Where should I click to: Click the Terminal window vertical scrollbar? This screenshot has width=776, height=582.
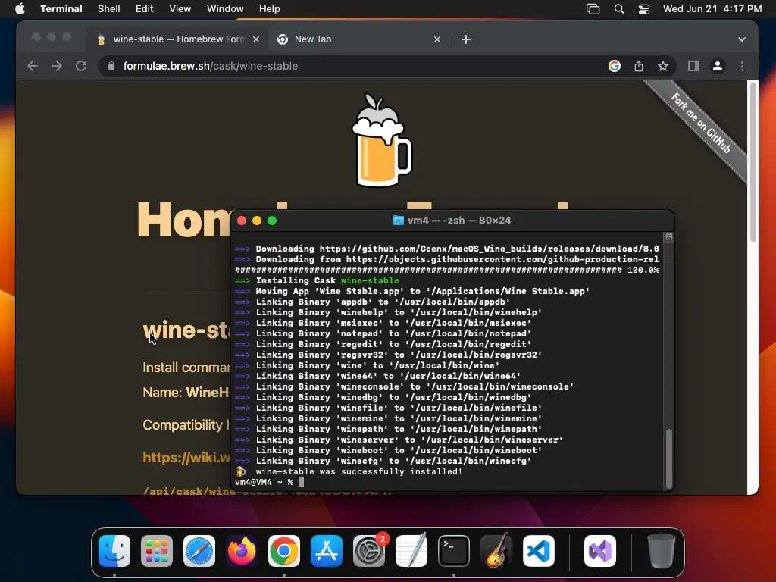coord(668,458)
